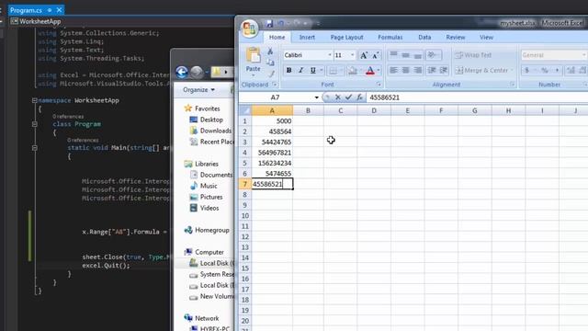This screenshot has width=588, height=331.
Task: Apply Accounting dollar number format
Action: click(x=526, y=70)
